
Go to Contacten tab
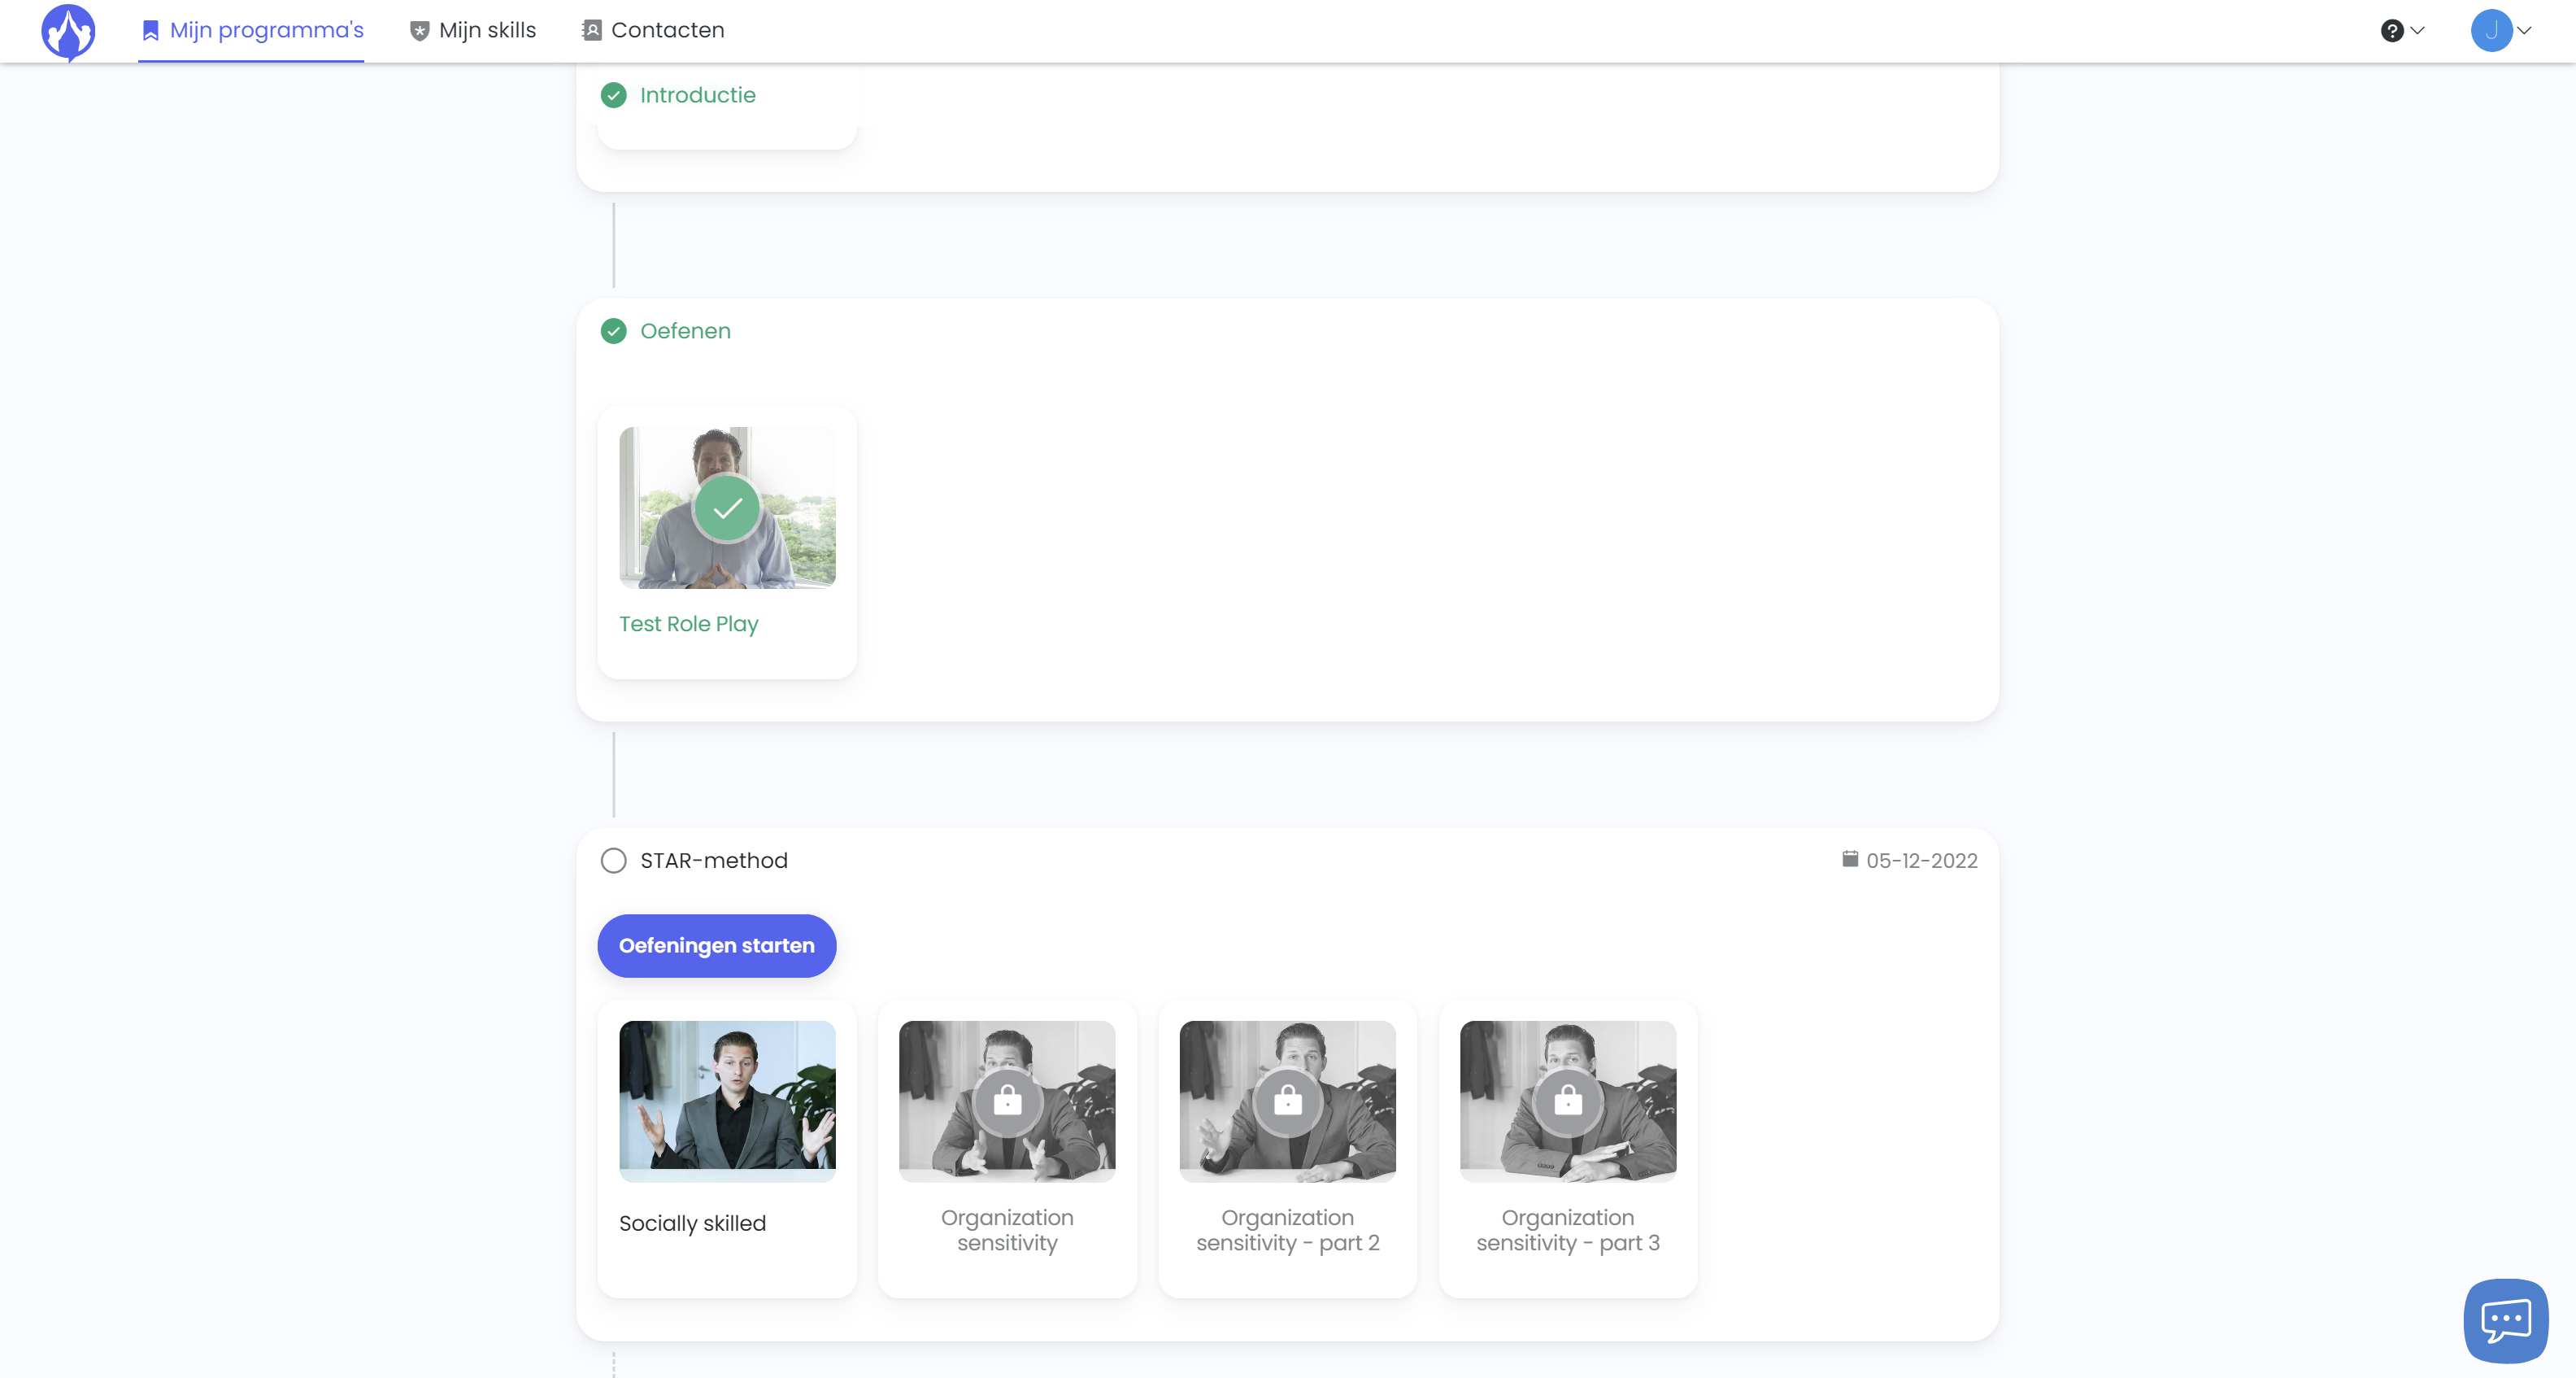[x=653, y=30]
